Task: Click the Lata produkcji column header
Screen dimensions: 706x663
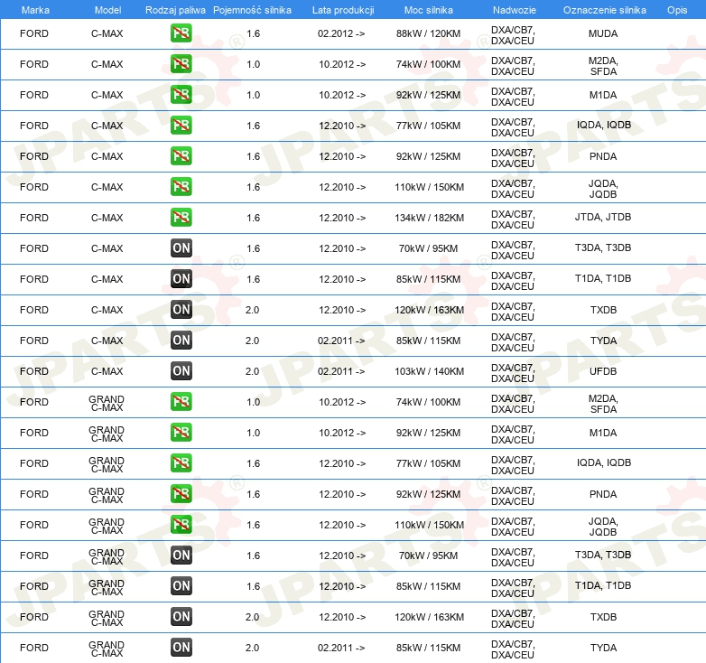Action: 342,9
